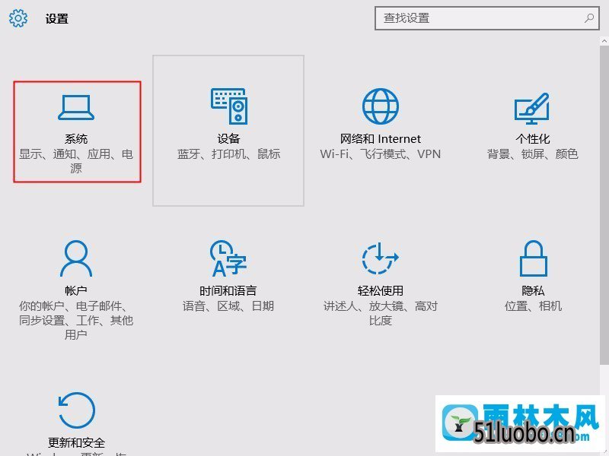Click the Wi-Fi、飞行模式、VPN description
Viewport: 609px width, 456px height.
(380, 154)
